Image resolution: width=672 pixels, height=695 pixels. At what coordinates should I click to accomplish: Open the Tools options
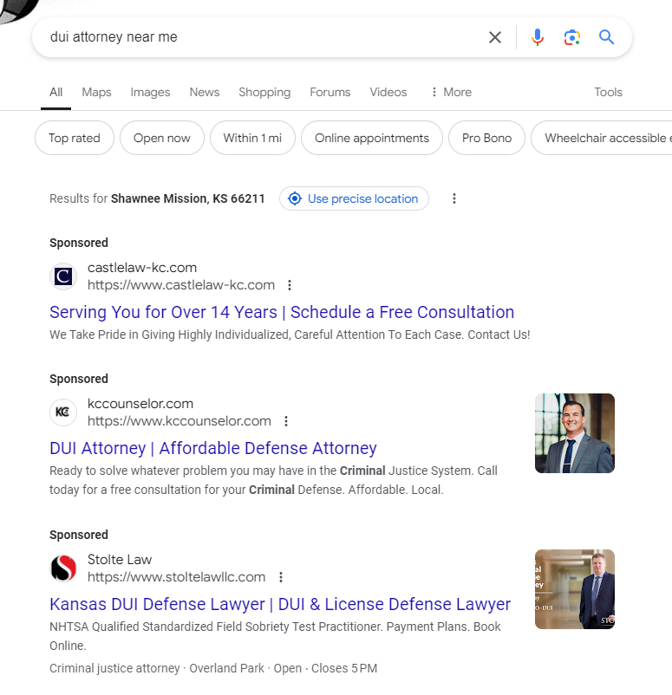tap(608, 92)
